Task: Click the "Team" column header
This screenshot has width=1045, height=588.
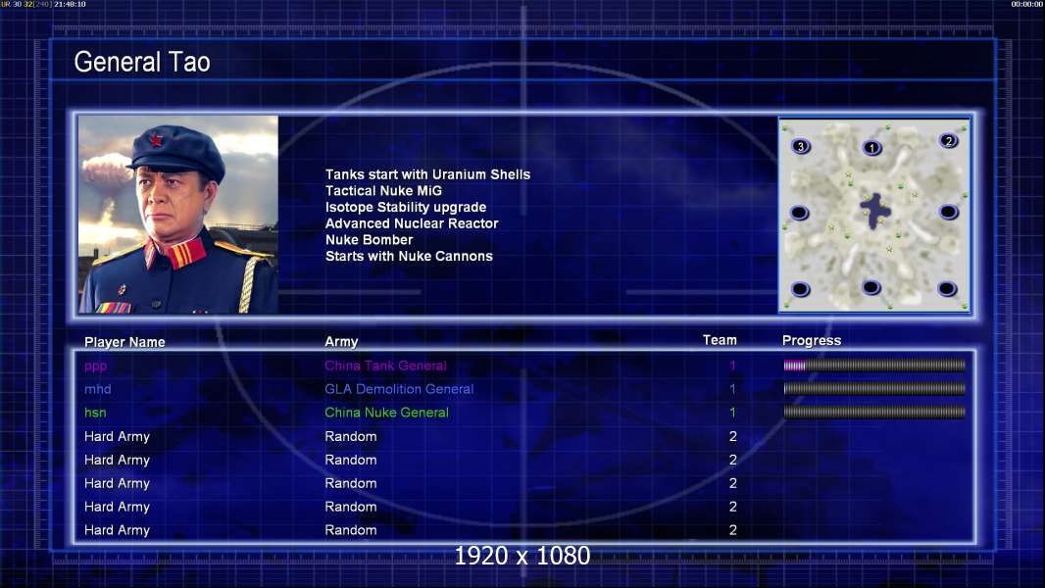Action: (x=720, y=340)
